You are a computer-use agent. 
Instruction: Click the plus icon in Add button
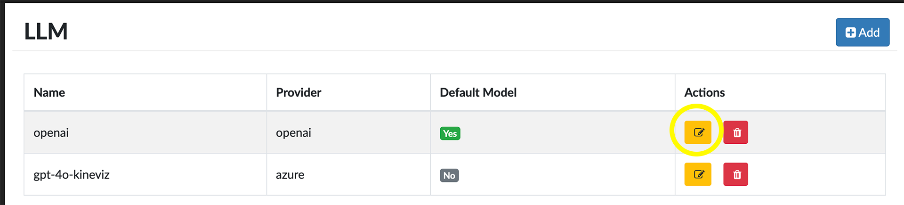[850, 33]
